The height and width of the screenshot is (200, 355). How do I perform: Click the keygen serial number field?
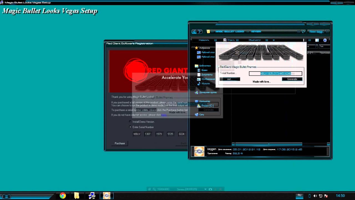coord(275,74)
